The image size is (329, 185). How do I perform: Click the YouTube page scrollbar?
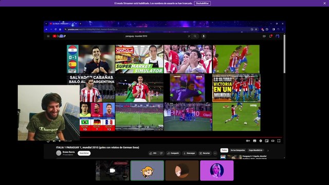click(x=284, y=54)
